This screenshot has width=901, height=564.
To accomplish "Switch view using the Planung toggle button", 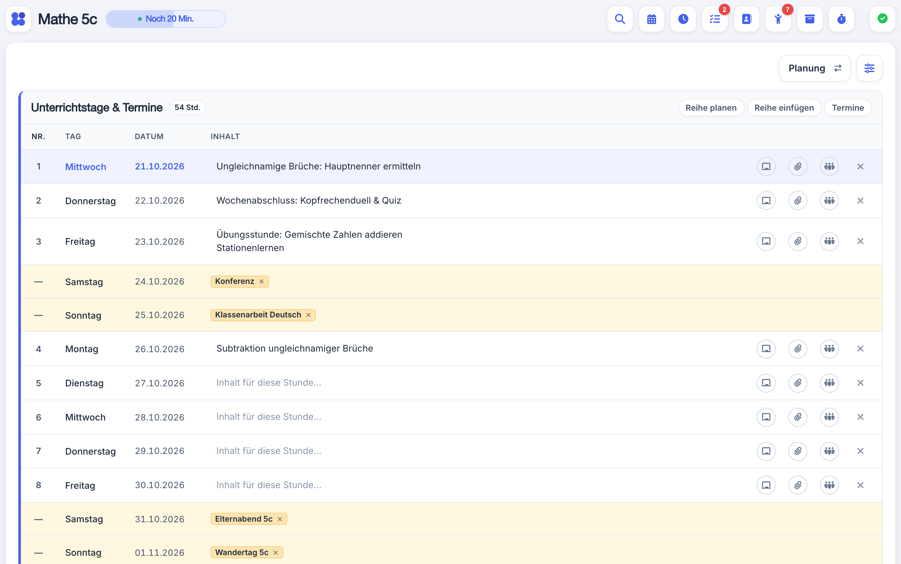I will tap(815, 68).
